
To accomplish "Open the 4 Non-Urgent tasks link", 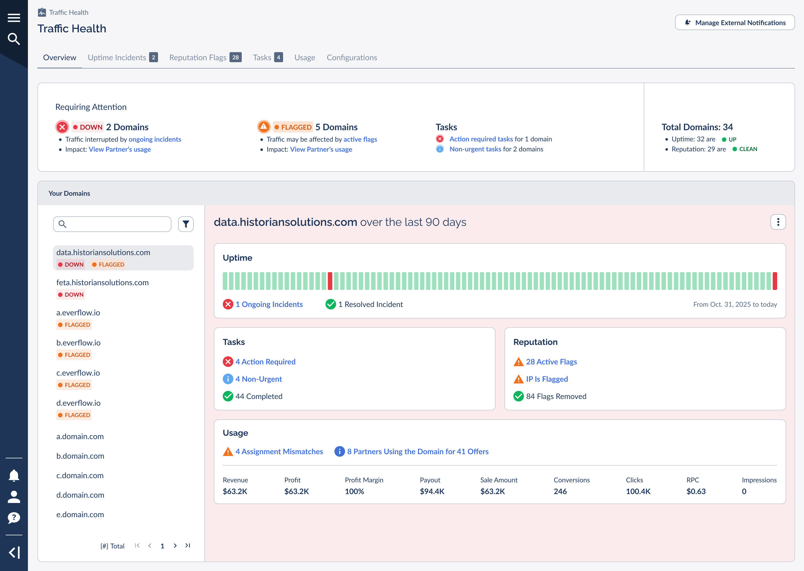I will (x=259, y=379).
